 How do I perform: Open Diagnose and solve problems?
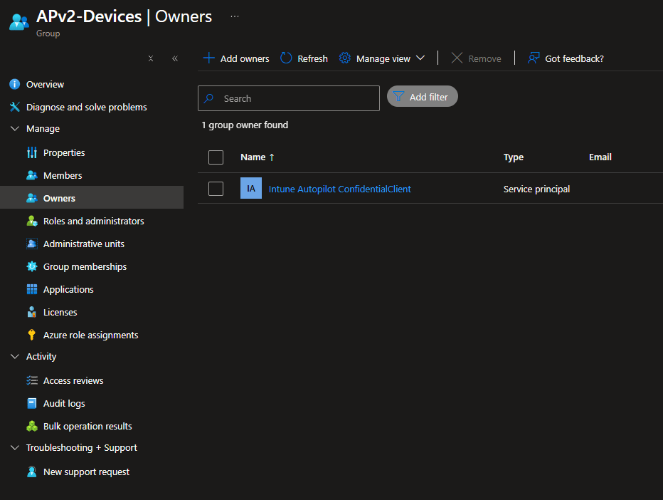tap(86, 107)
